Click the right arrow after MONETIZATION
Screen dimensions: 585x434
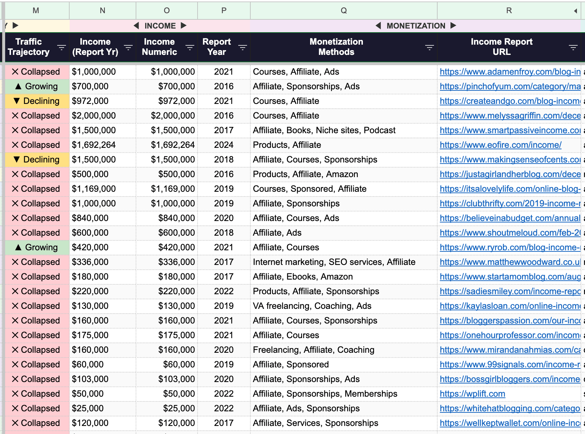[x=453, y=26]
